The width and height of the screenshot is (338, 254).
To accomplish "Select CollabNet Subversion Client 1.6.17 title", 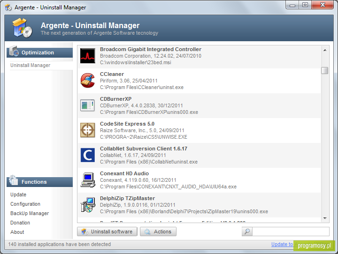I will (x=144, y=149).
